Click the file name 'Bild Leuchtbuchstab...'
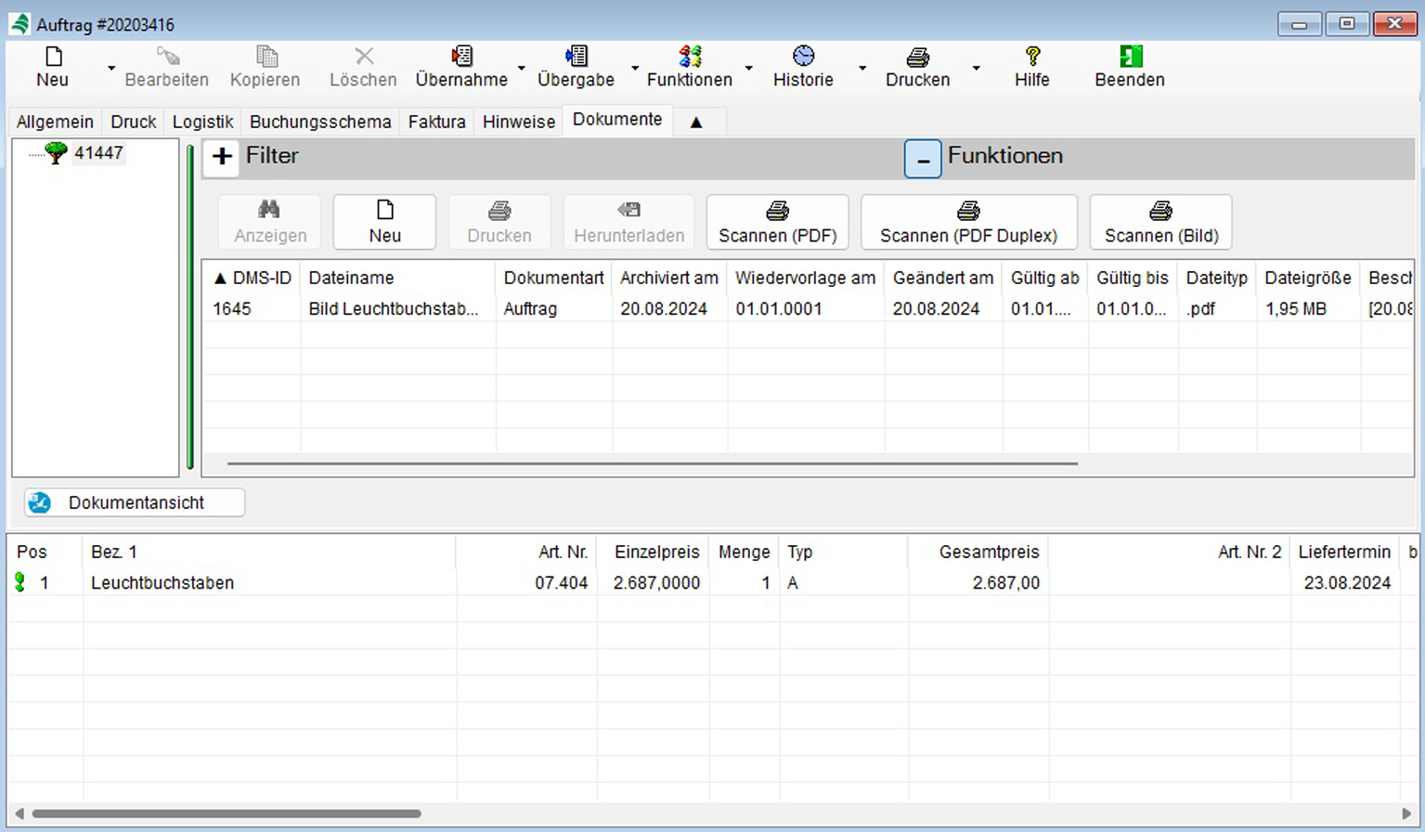 (394, 308)
